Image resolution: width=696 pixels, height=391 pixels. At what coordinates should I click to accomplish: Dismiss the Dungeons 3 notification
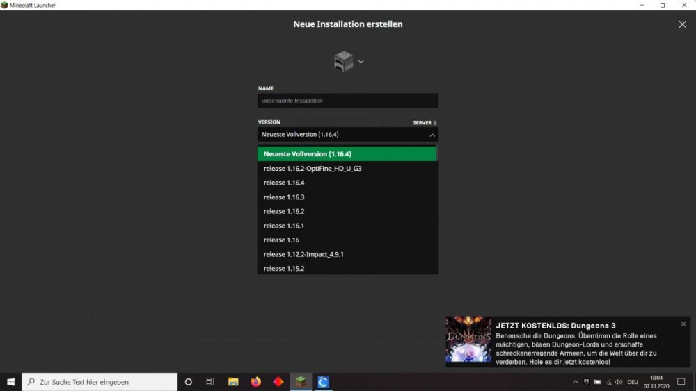[x=683, y=324]
